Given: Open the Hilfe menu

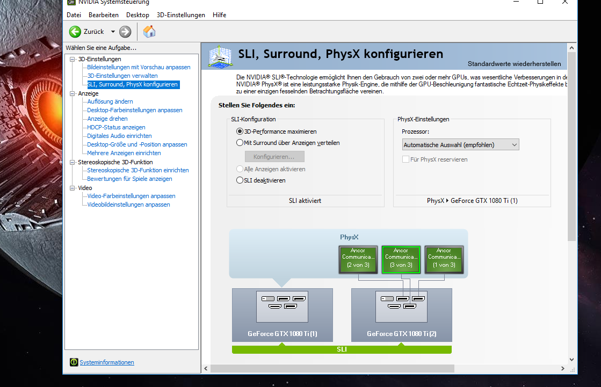Looking at the screenshot, I should (219, 15).
